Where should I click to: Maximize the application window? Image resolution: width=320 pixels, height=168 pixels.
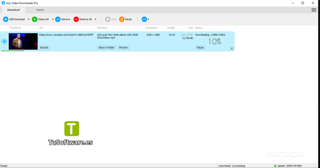(x=303, y=3)
